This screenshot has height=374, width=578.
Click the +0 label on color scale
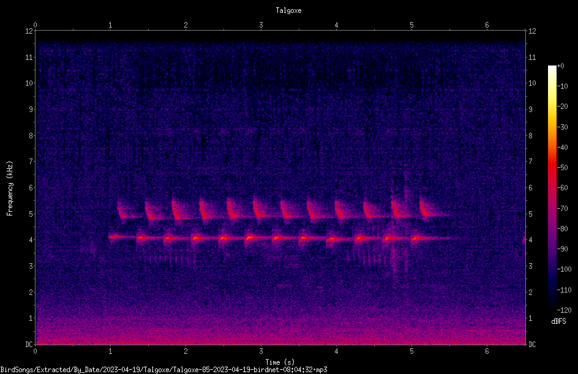pyautogui.click(x=560, y=66)
